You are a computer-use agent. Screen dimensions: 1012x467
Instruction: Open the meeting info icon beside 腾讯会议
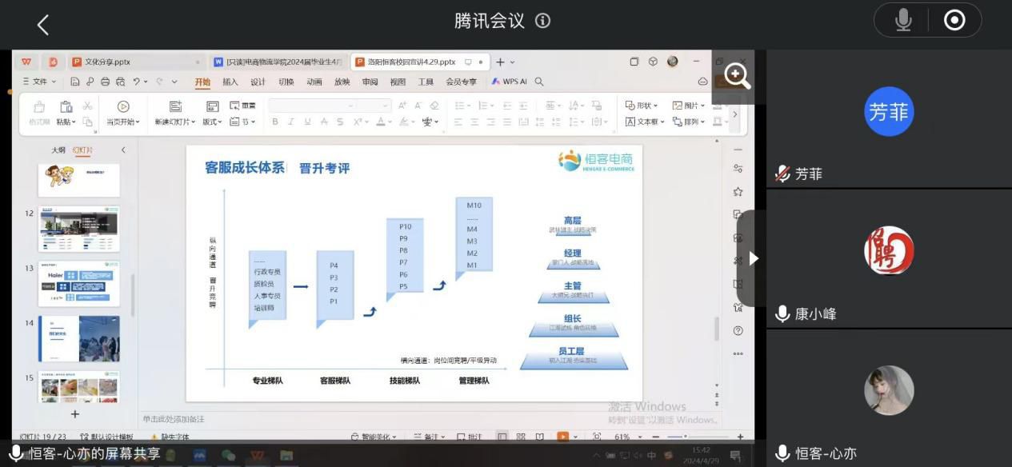(543, 21)
